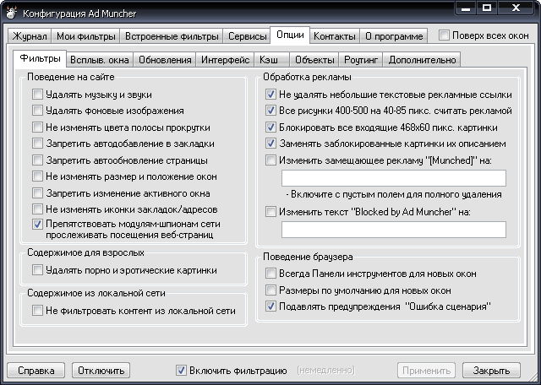The height and width of the screenshot is (385, 541).
Task: Click the Поведение браузера group label
Action: point(308,257)
